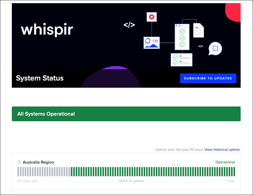
Task: Click the All Systems Operational banner
Action: 126,114
